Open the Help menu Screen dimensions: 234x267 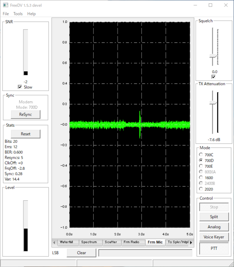pyautogui.click(x=31, y=14)
